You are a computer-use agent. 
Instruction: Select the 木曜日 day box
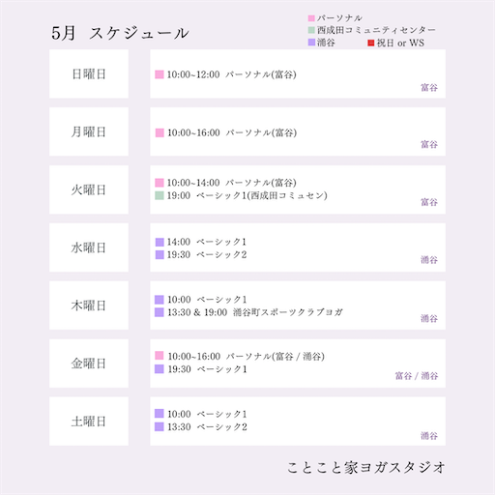(x=89, y=306)
